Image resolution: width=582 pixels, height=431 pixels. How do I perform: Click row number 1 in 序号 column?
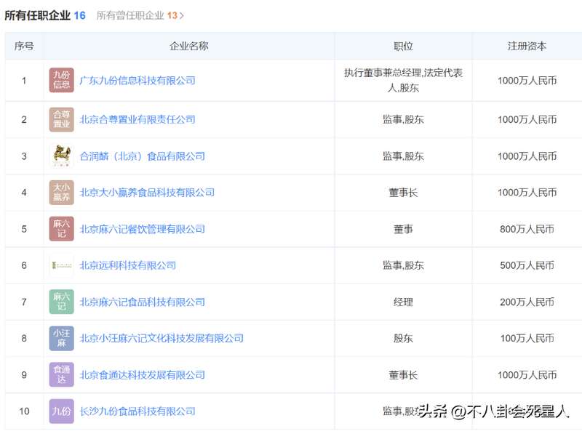click(24, 81)
